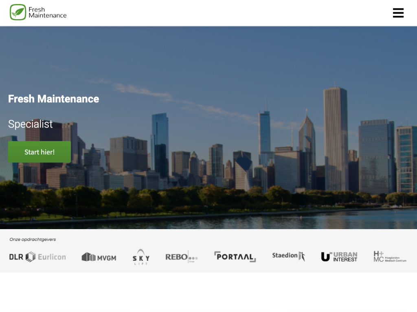Open the Haaglanden Medisch Centrum logo

tap(390, 256)
